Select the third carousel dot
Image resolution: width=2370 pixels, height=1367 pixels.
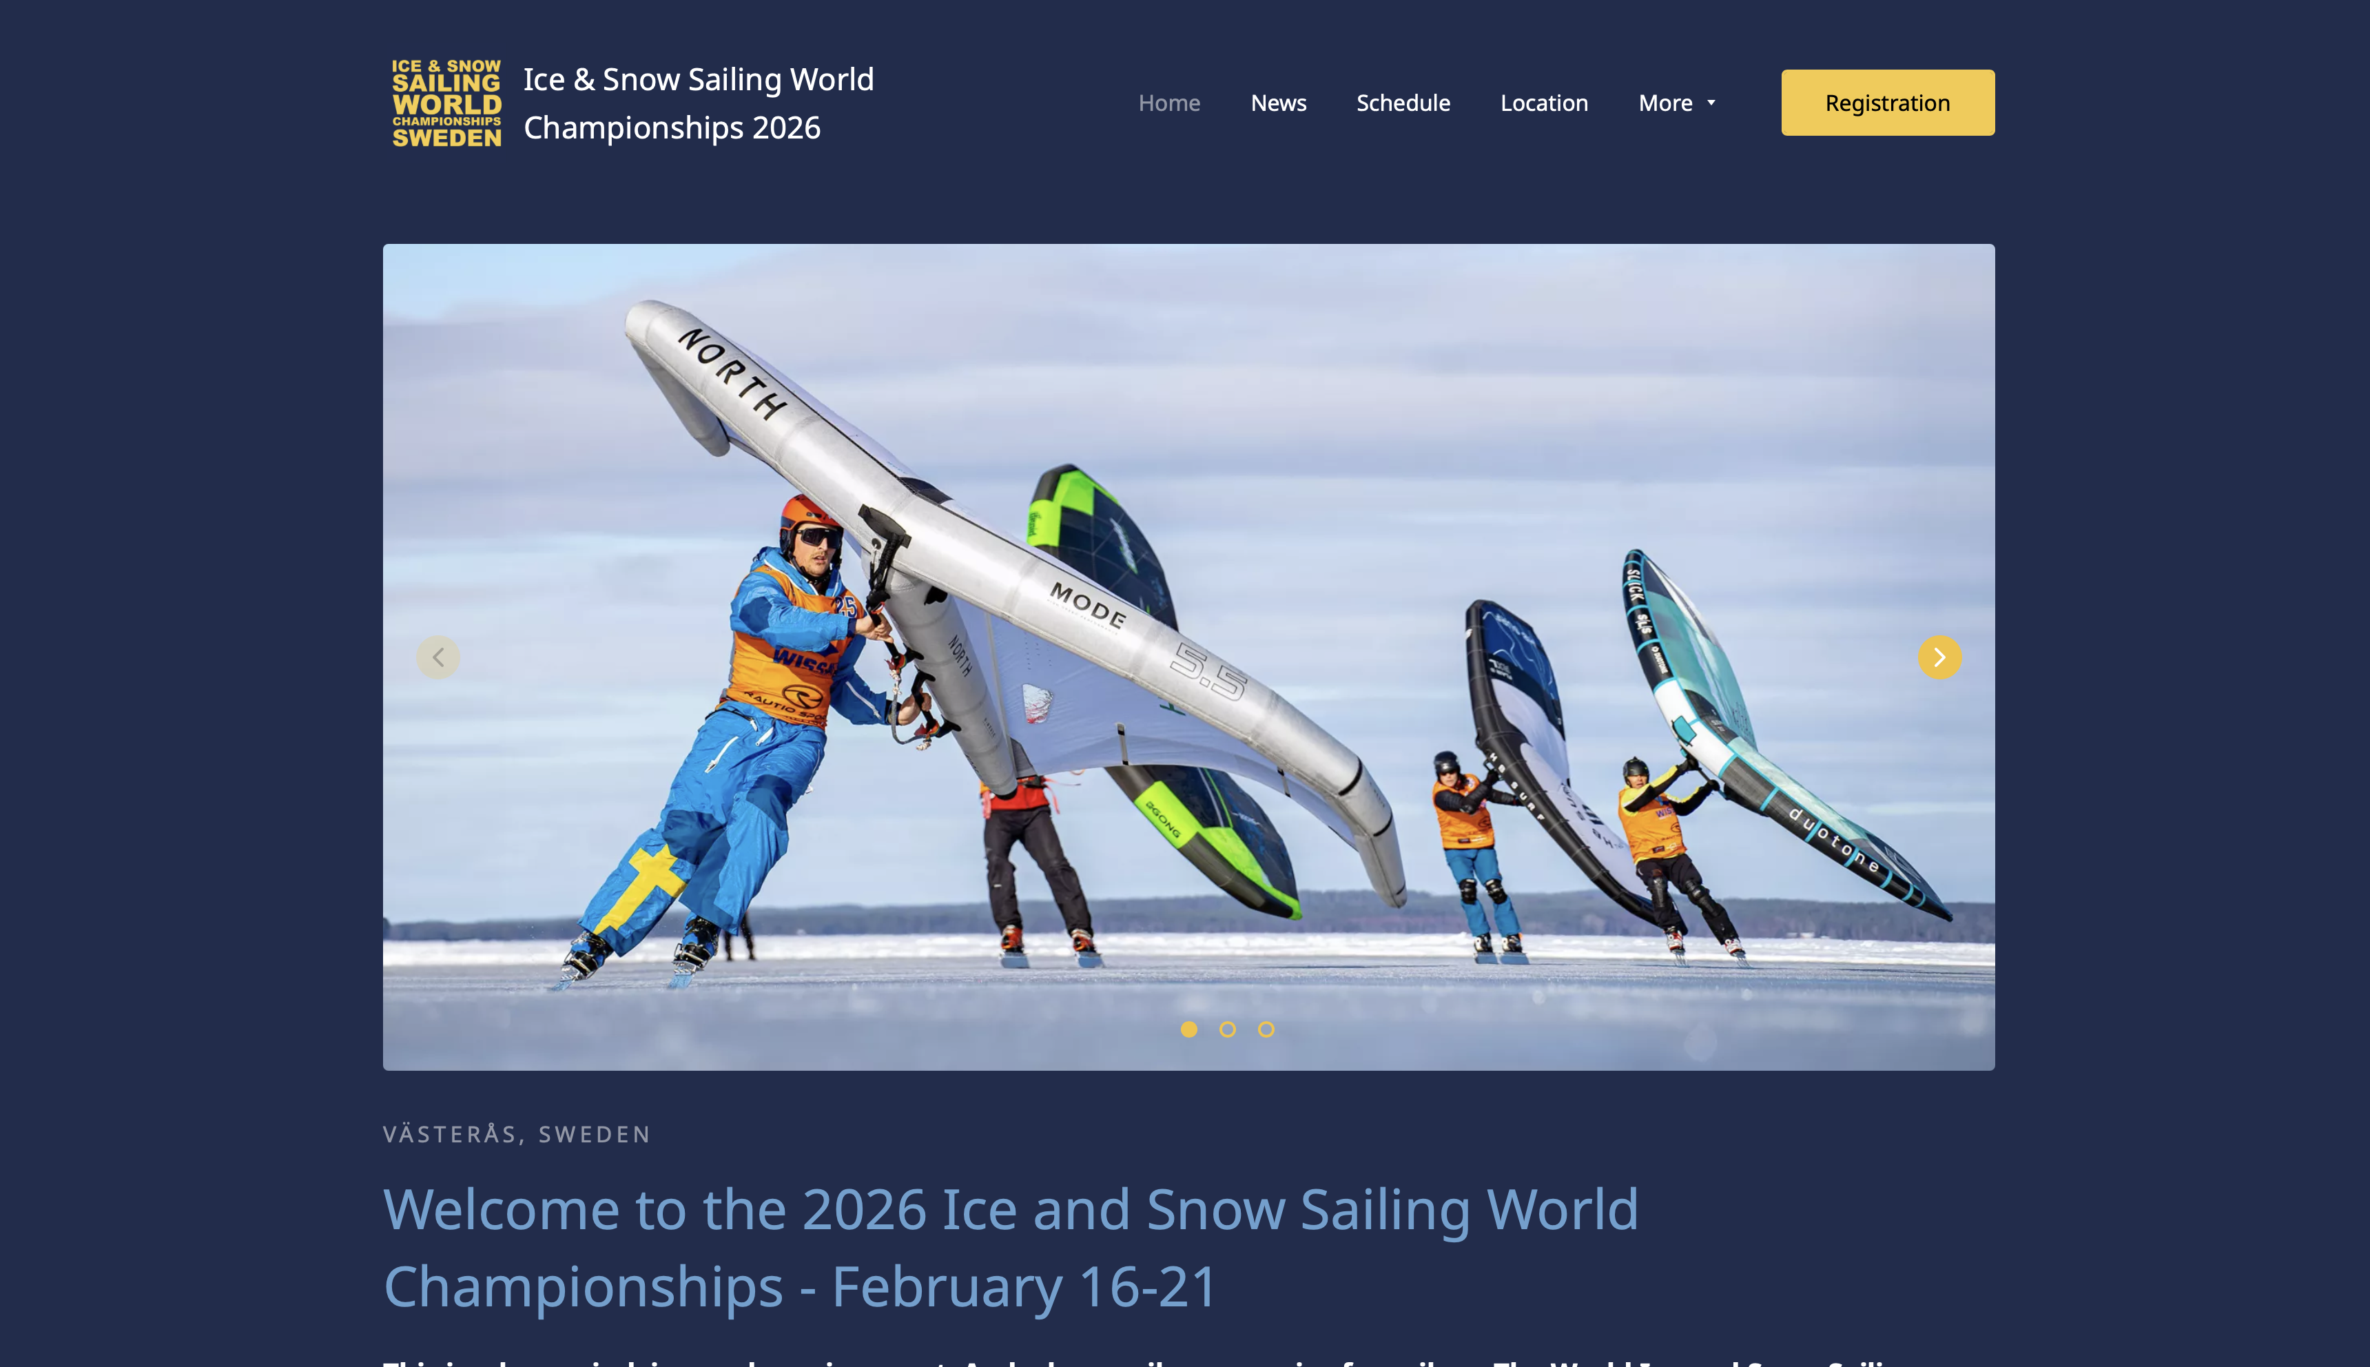(1266, 1029)
